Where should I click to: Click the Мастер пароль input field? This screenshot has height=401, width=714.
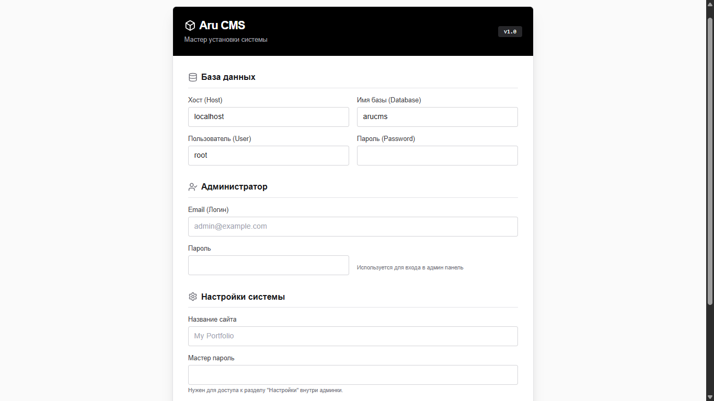[x=353, y=375]
